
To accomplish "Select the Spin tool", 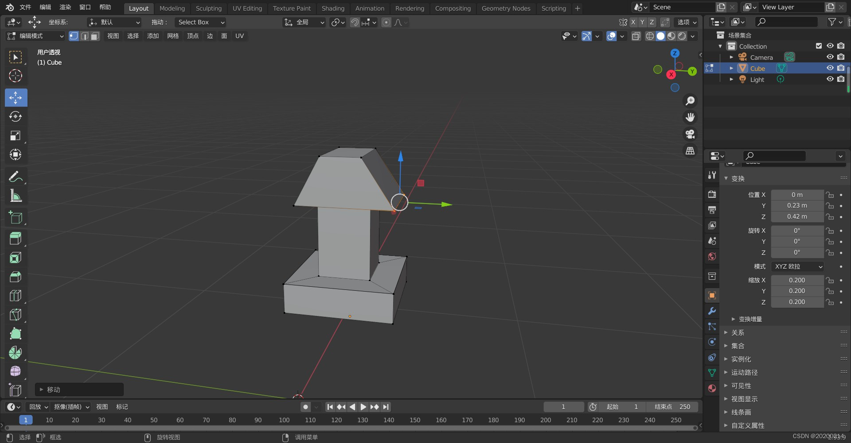I will tap(16, 353).
